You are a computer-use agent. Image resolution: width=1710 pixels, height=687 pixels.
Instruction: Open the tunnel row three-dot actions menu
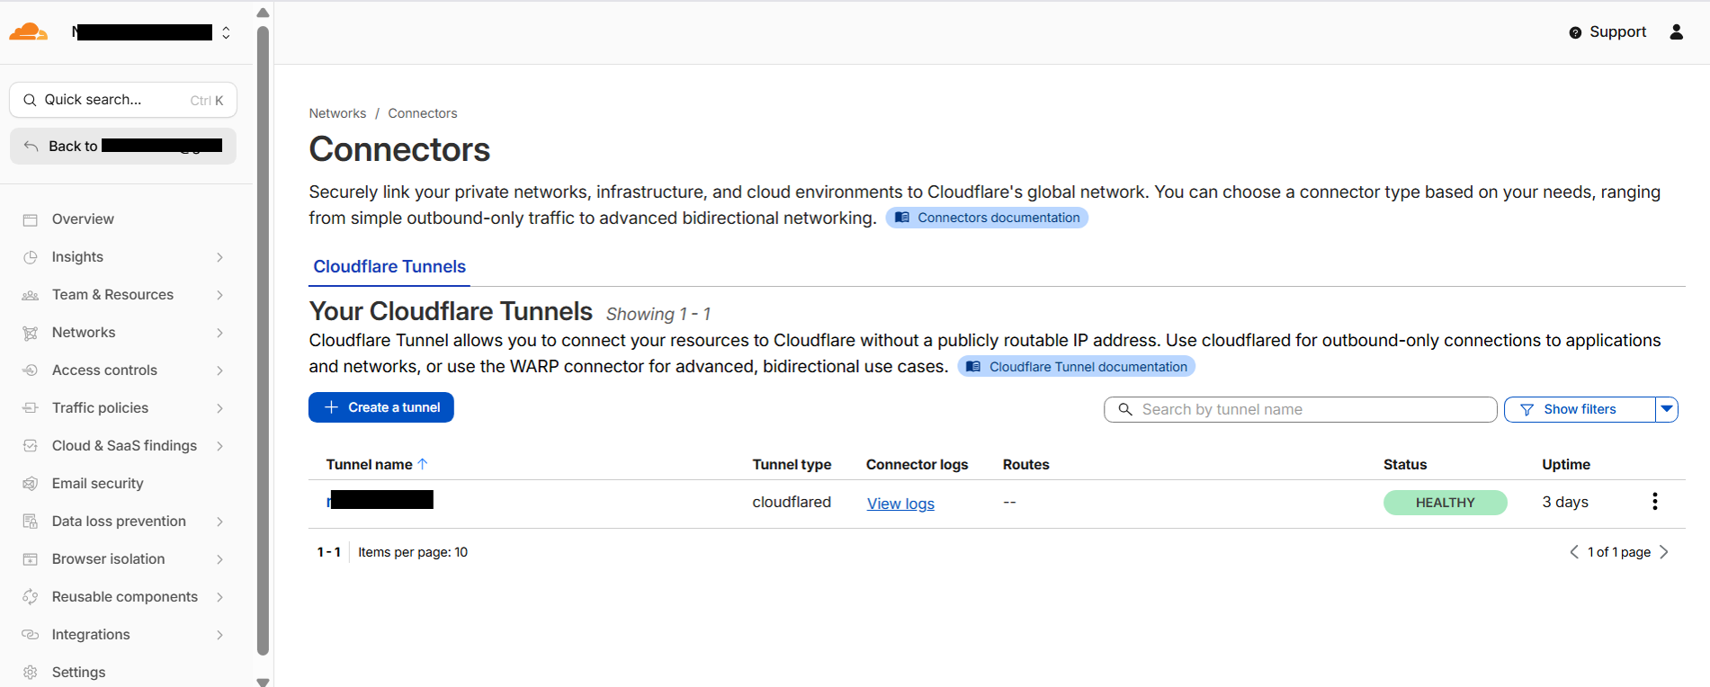pyautogui.click(x=1654, y=502)
